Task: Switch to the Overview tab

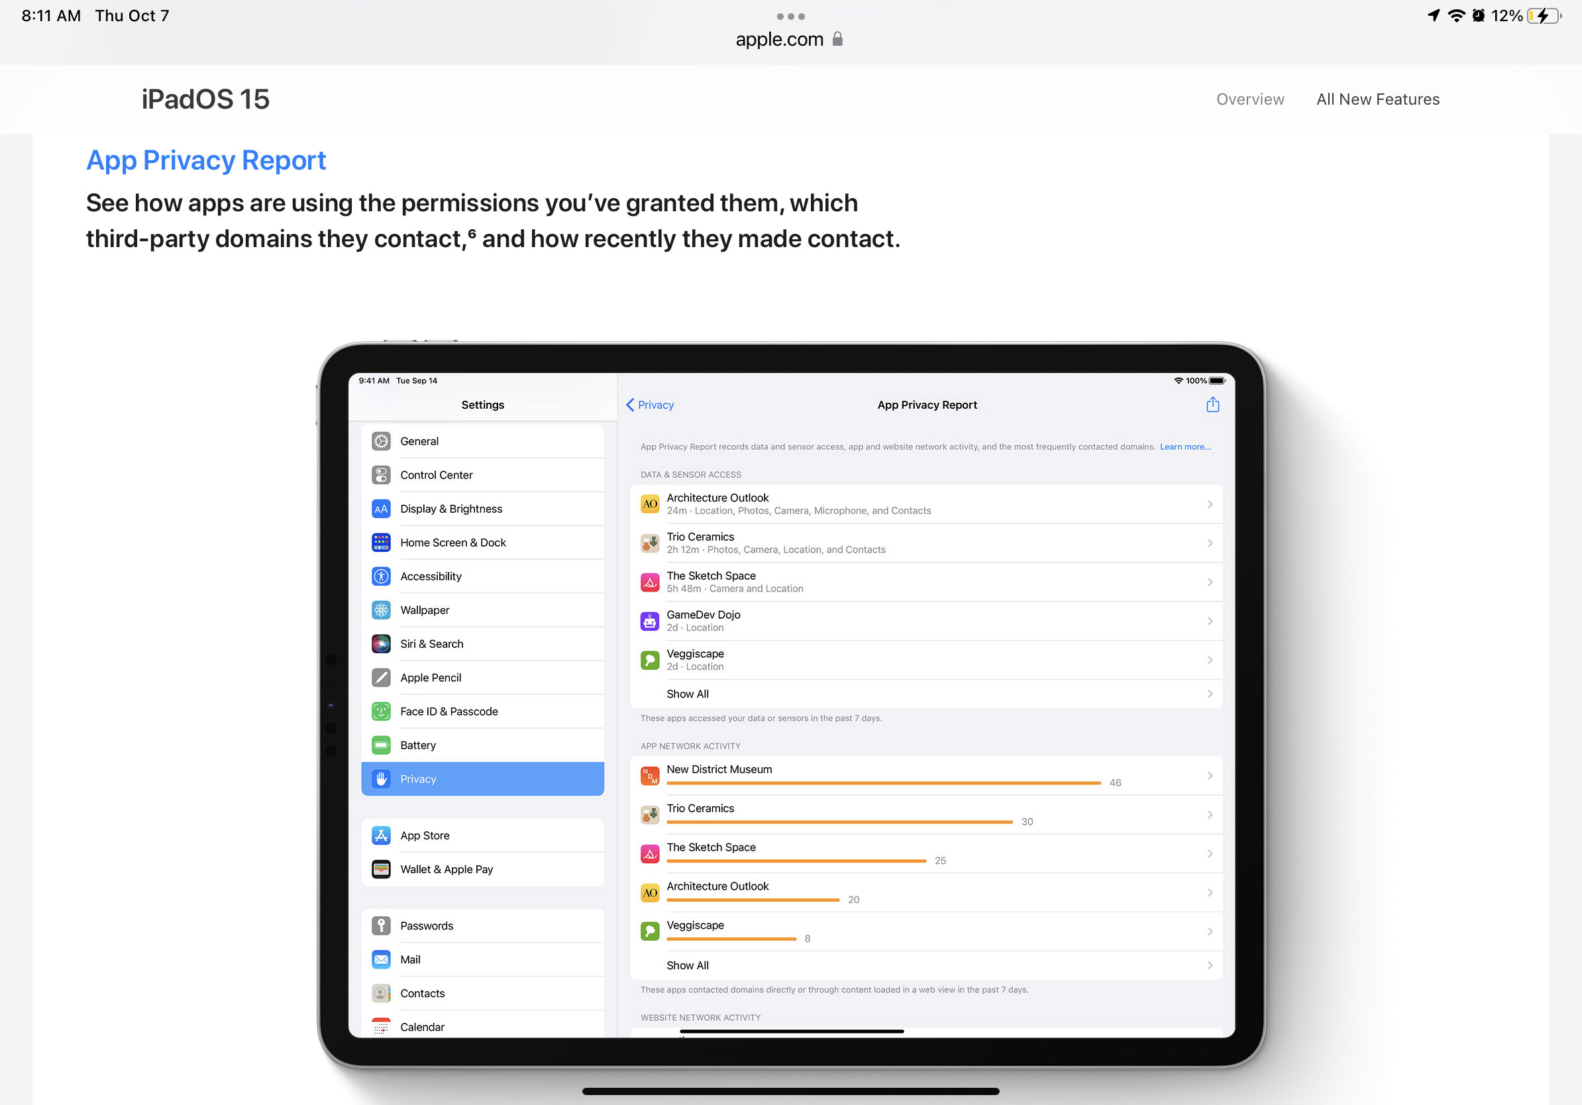Action: click(x=1250, y=99)
